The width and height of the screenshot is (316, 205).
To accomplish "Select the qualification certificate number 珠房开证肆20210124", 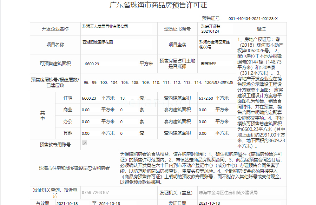I will pos(210,29).
